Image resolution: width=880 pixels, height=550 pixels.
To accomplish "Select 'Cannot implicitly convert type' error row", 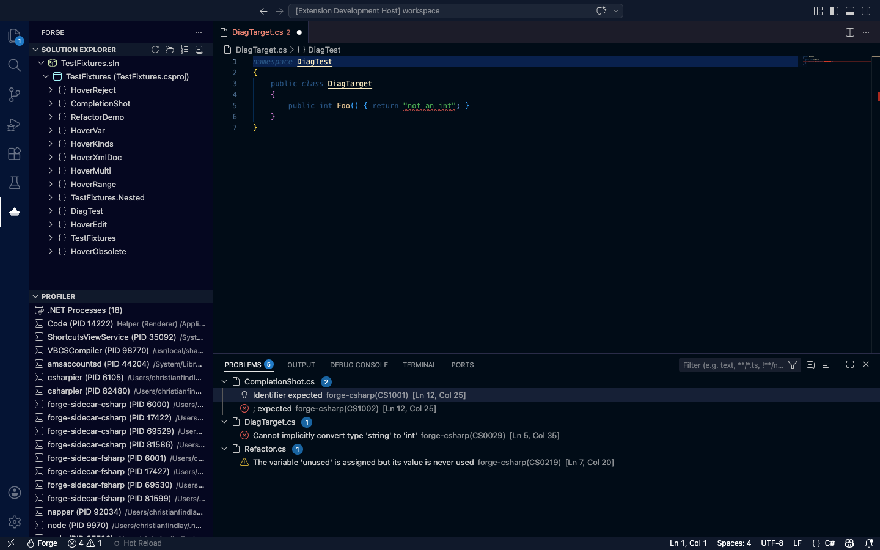I will click(546, 435).
